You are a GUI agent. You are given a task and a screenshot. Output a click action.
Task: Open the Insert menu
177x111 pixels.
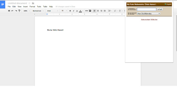point(25,7)
